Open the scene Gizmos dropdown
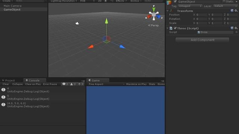Image resolution: width=239 pixels, height=134 pixels. coord(136,1)
